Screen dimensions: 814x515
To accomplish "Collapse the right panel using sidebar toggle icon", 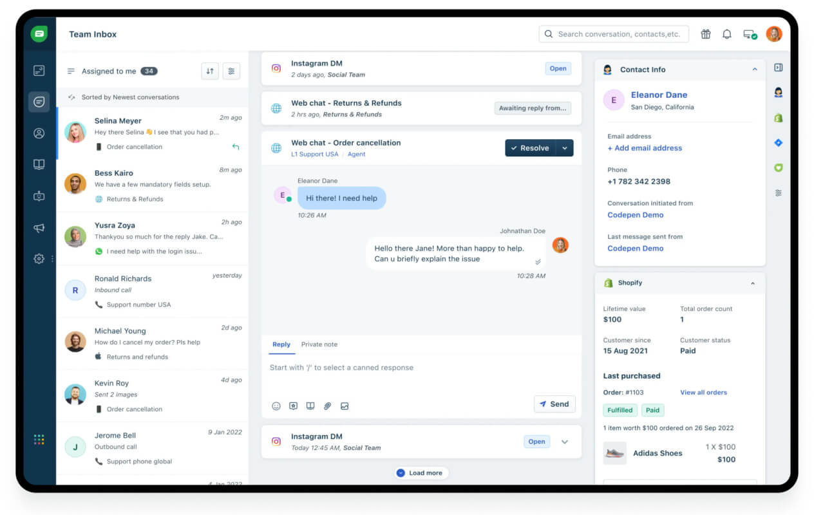I will point(778,68).
